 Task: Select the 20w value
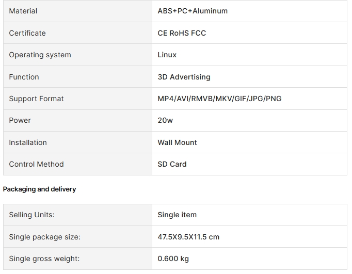click(x=165, y=120)
